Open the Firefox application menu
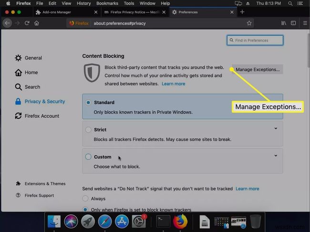This screenshot has width=310, height=232. [23, 3]
